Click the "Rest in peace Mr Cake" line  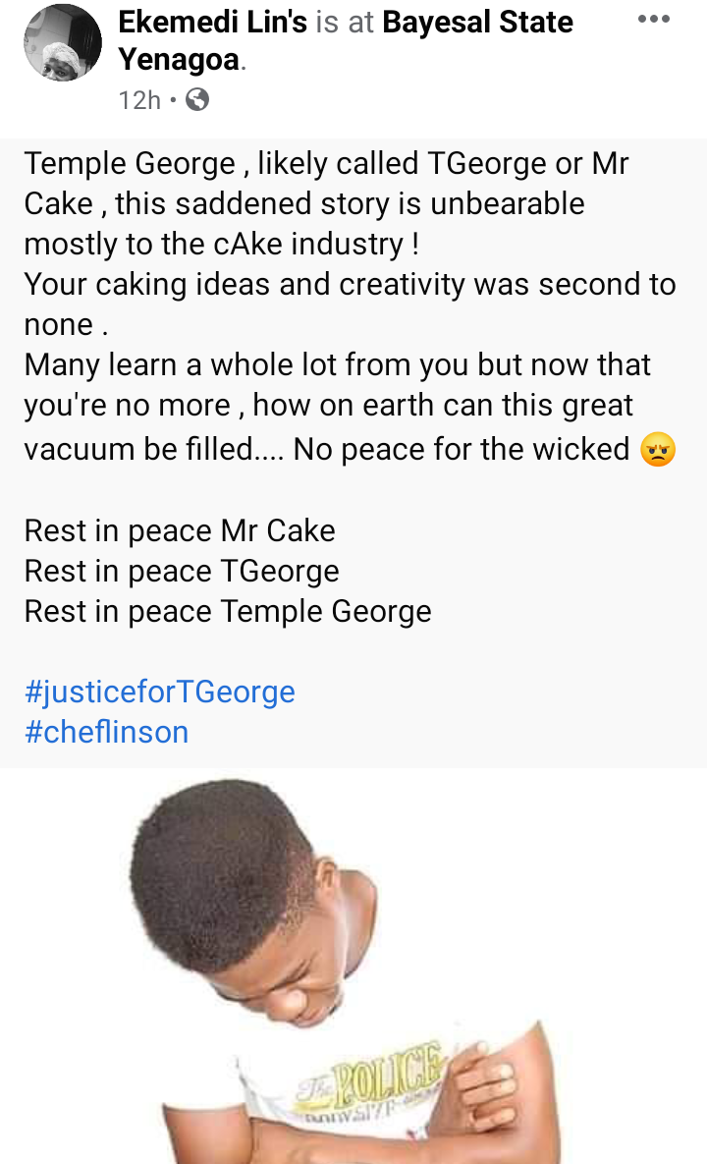pos(180,530)
